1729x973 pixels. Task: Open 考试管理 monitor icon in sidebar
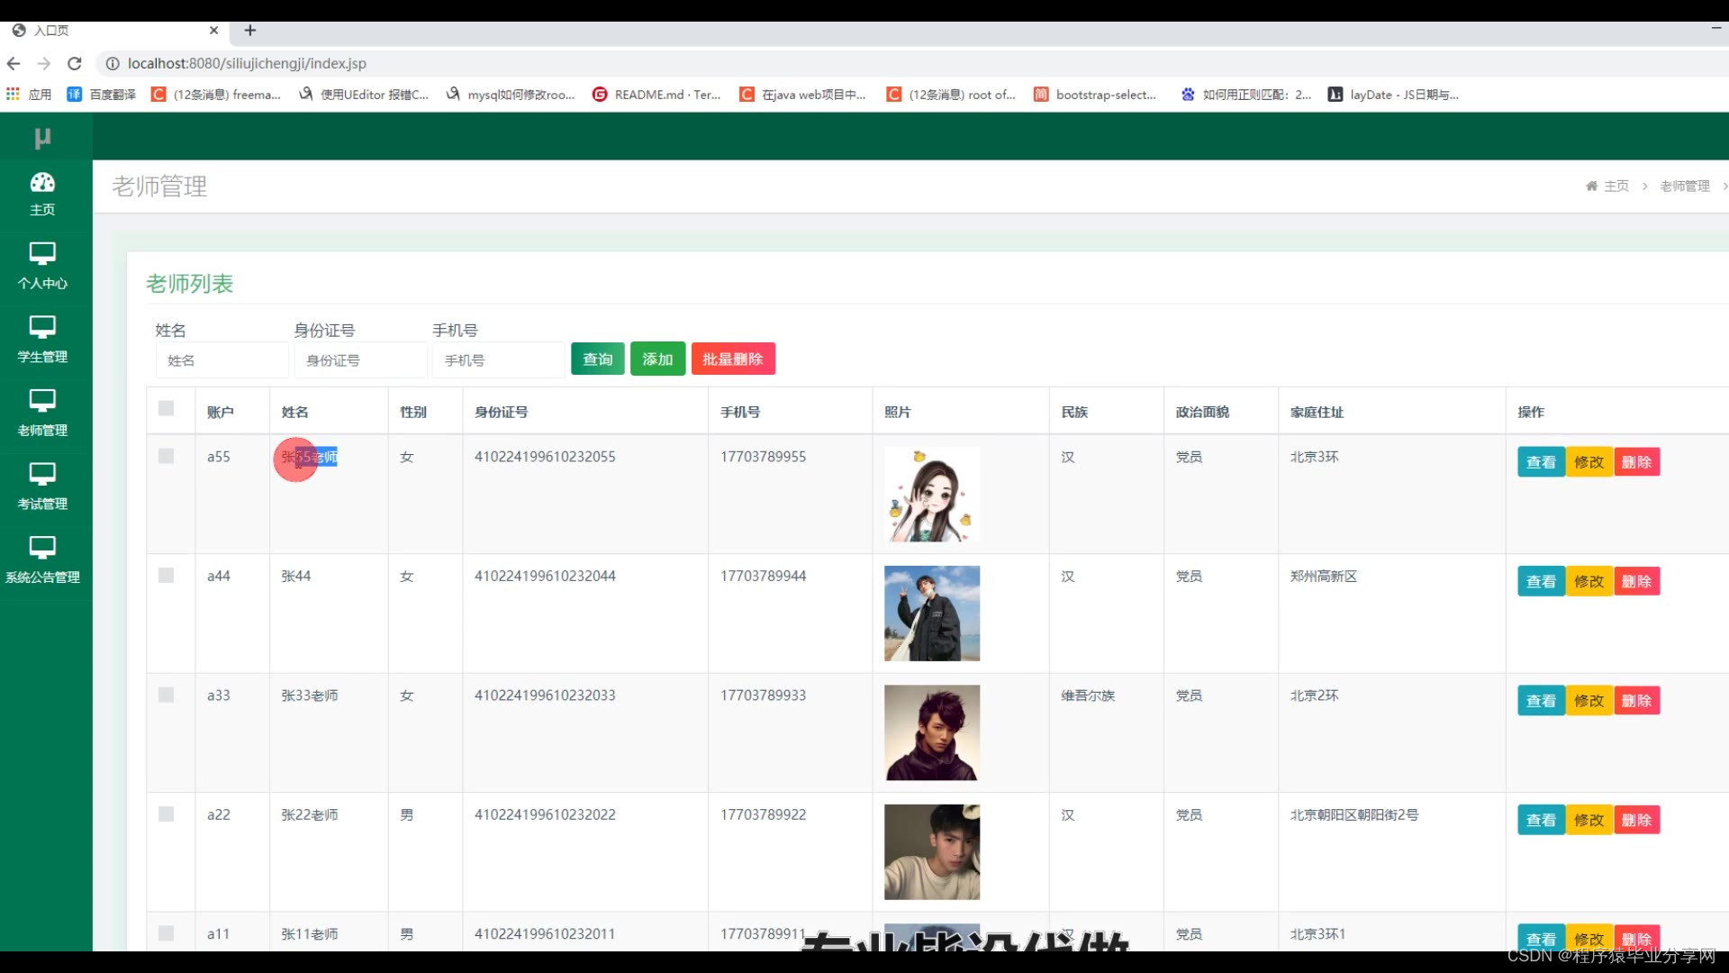[x=42, y=474]
